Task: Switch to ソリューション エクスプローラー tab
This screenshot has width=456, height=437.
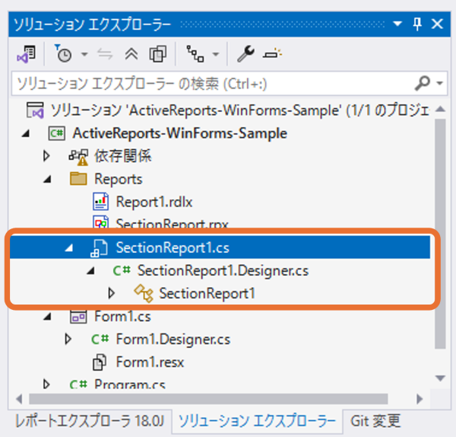Action: click(257, 421)
